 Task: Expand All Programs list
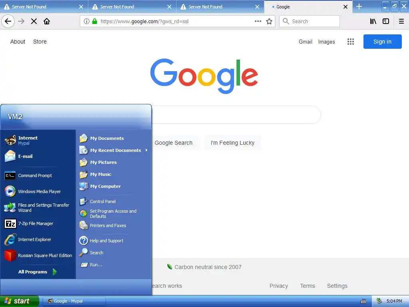38,272
